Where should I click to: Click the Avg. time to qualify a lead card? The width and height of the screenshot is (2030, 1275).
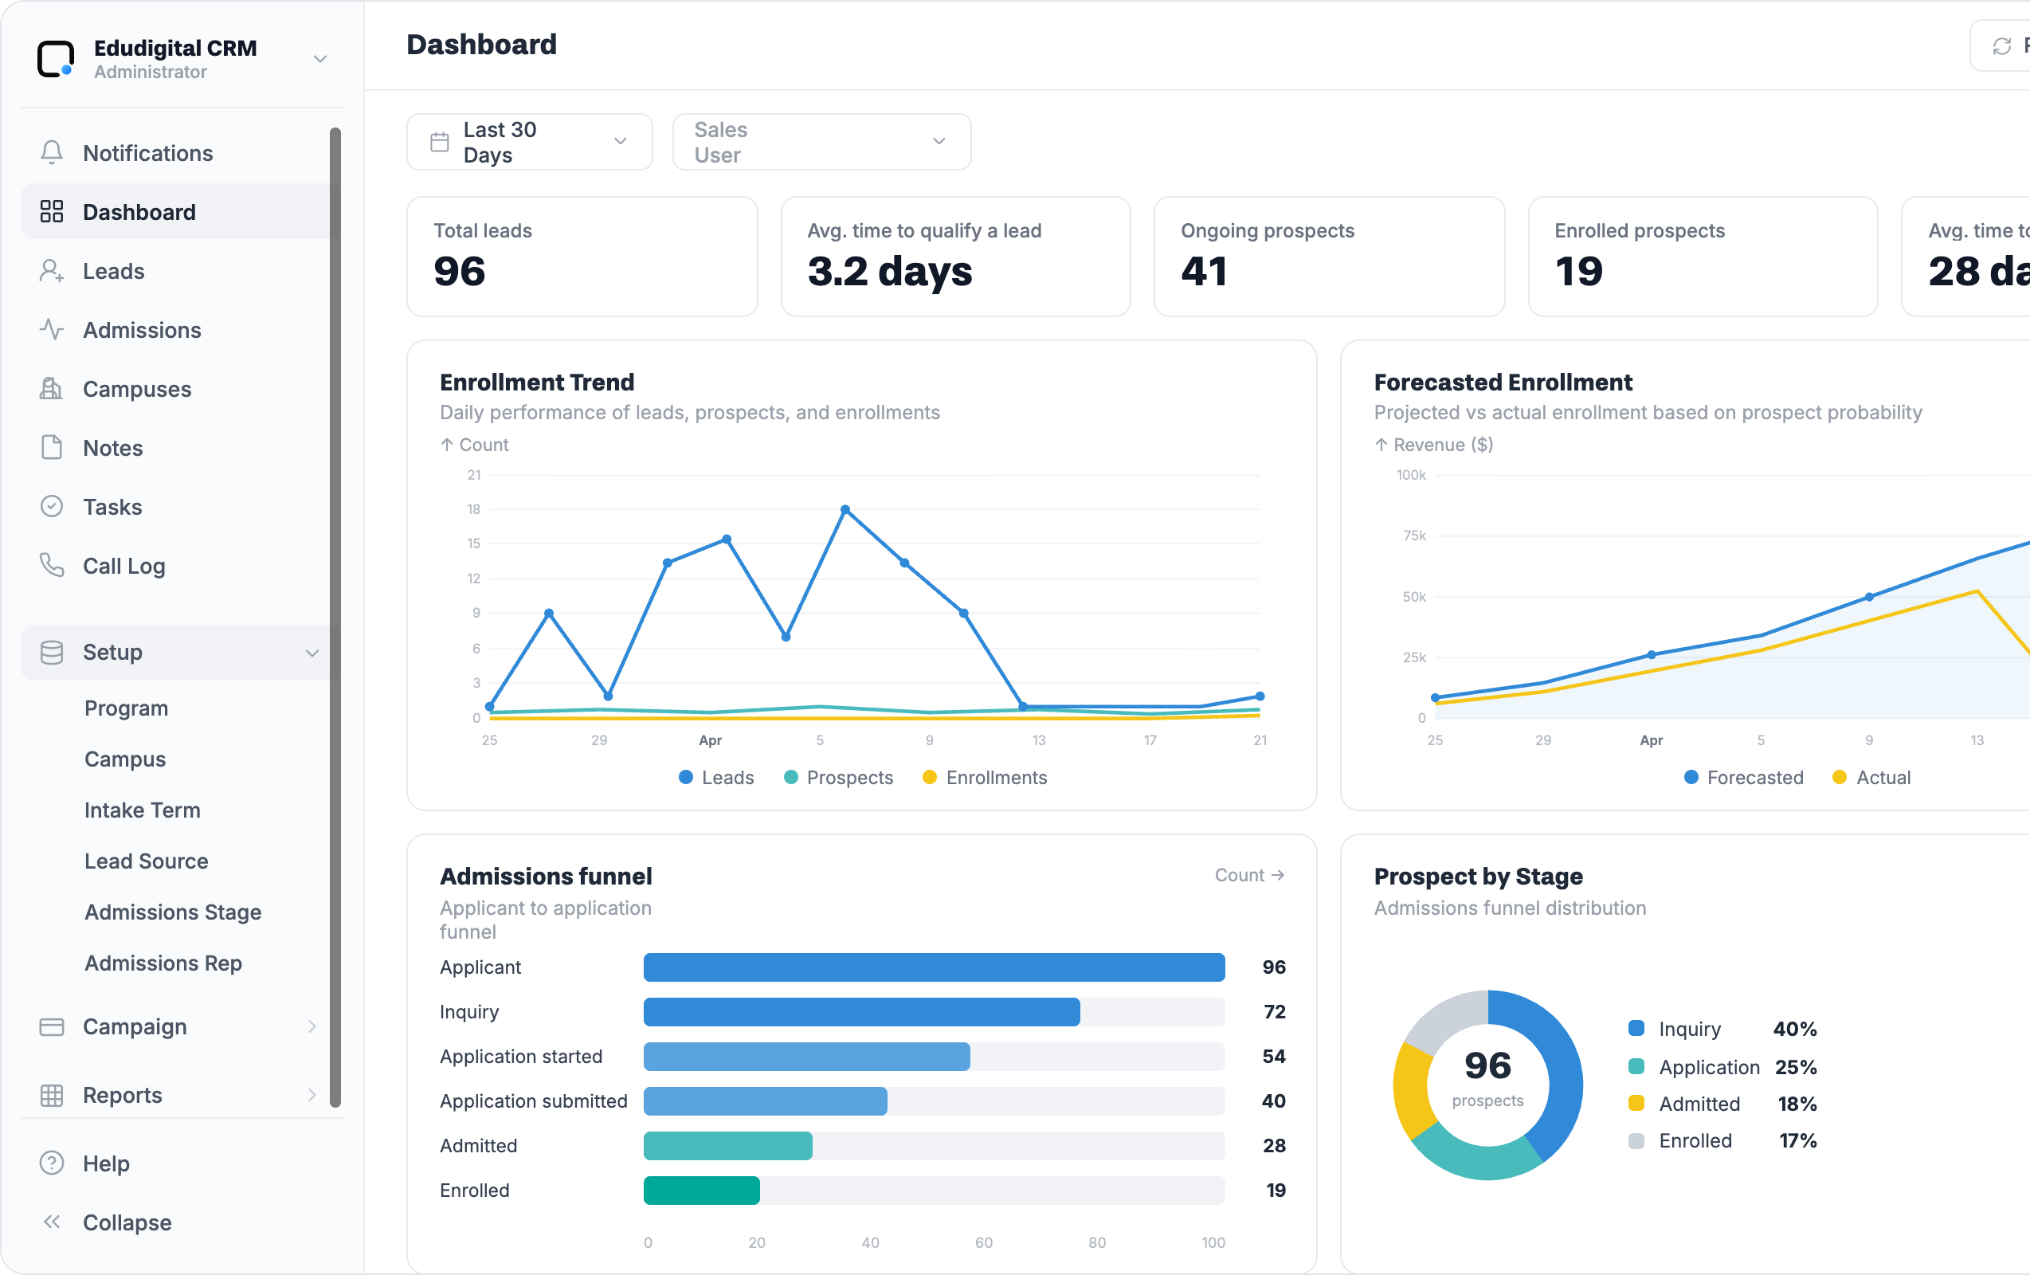tap(955, 257)
